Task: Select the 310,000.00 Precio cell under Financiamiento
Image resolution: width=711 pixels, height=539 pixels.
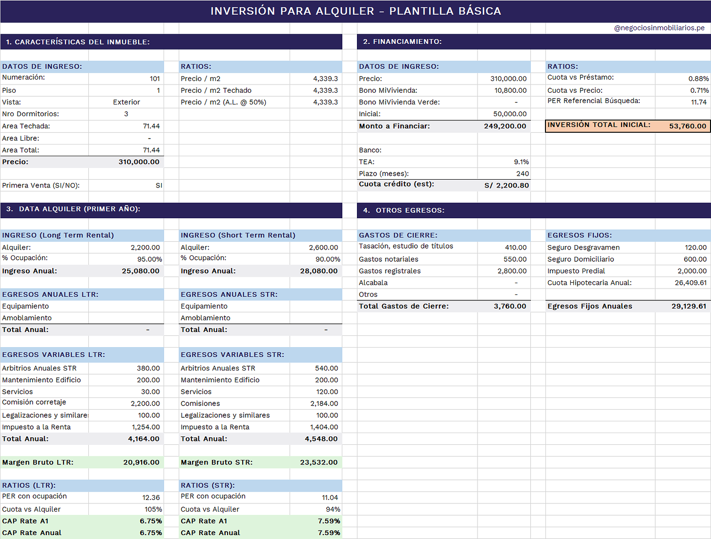Action: [x=504, y=79]
